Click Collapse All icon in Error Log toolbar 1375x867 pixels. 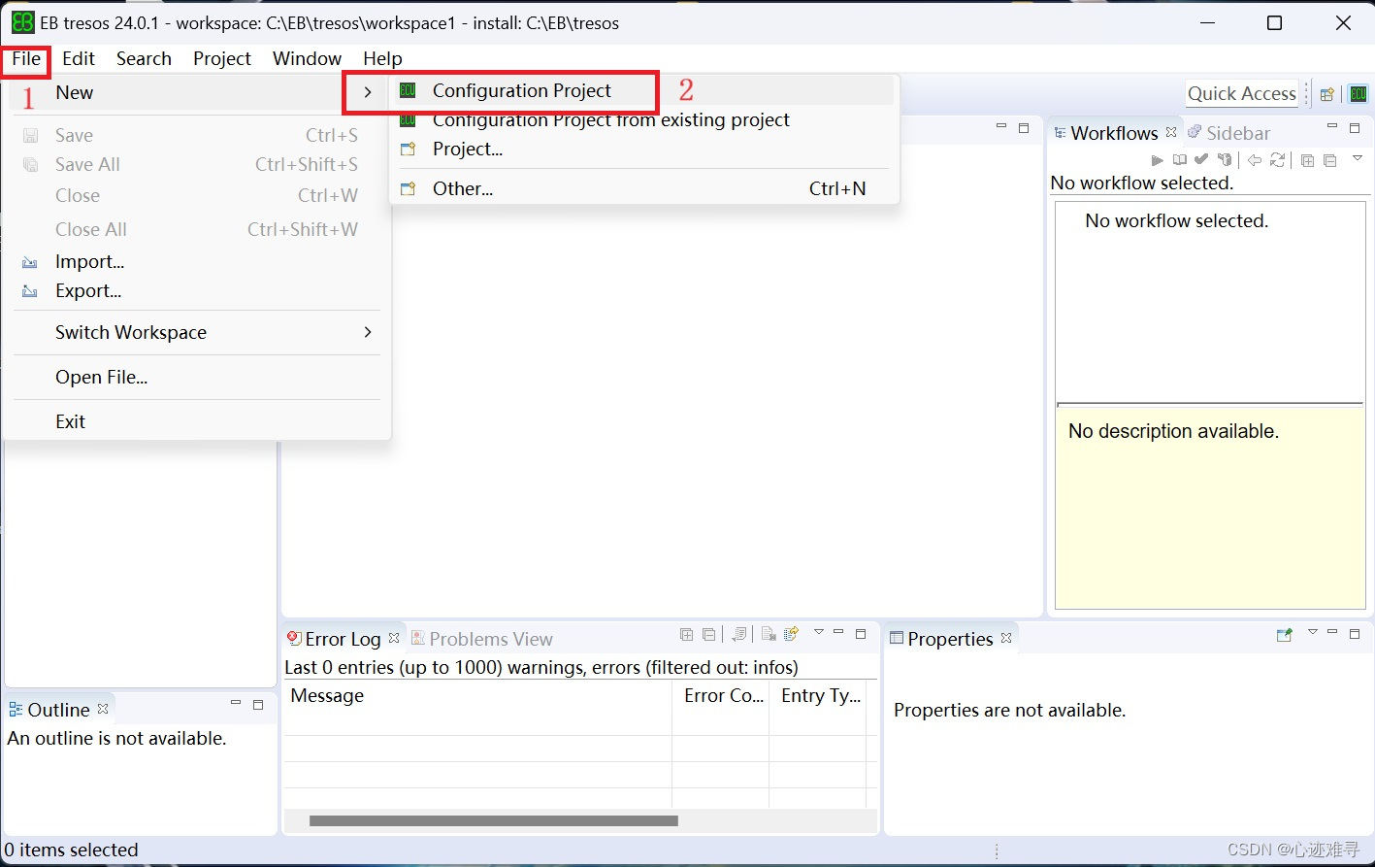click(708, 635)
